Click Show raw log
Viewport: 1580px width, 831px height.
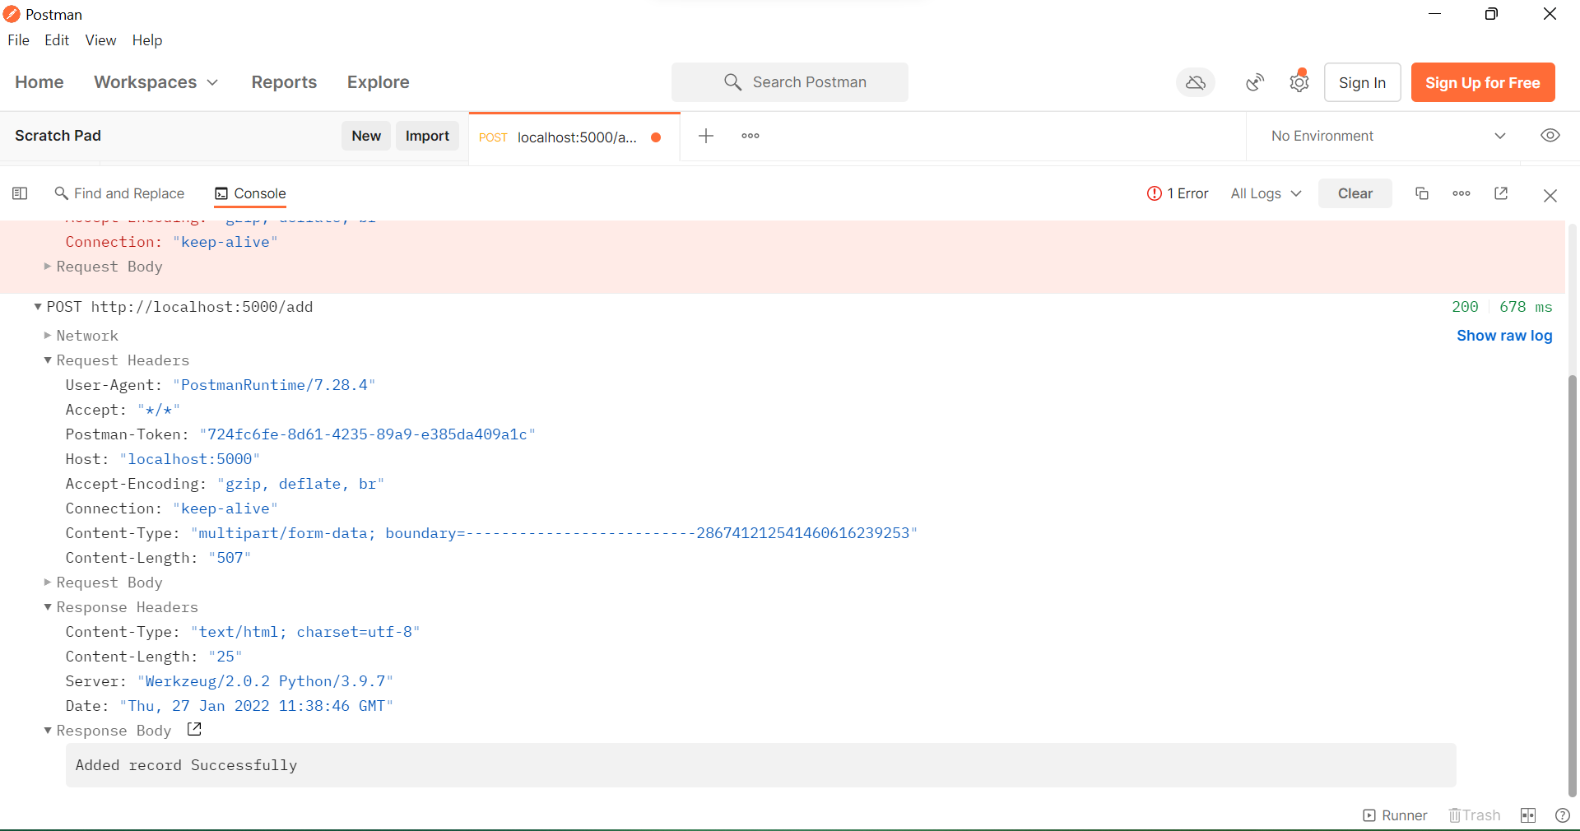click(x=1504, y=335)
